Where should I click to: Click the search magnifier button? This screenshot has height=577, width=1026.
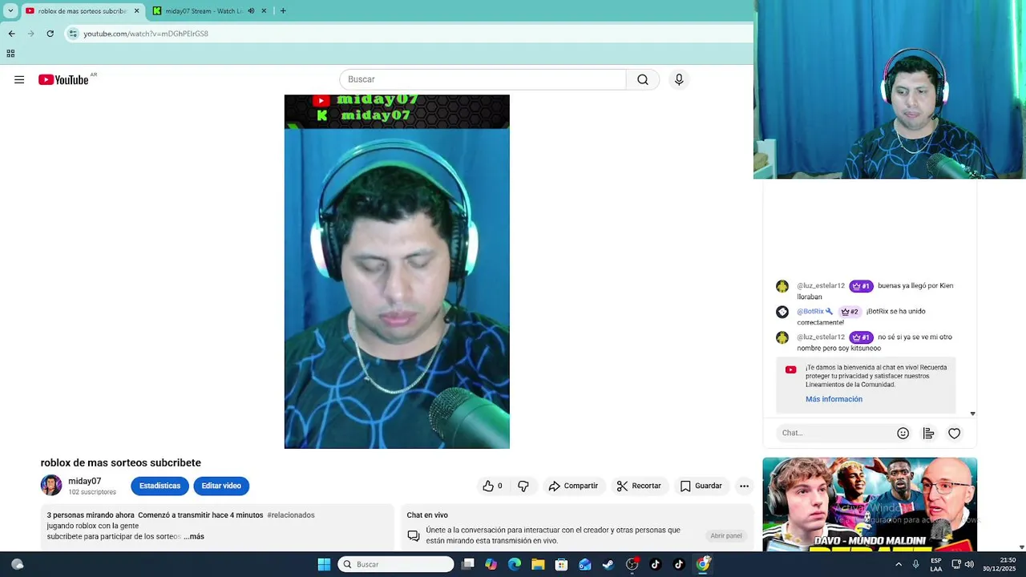pyautogui.click(x=643, y=79)
